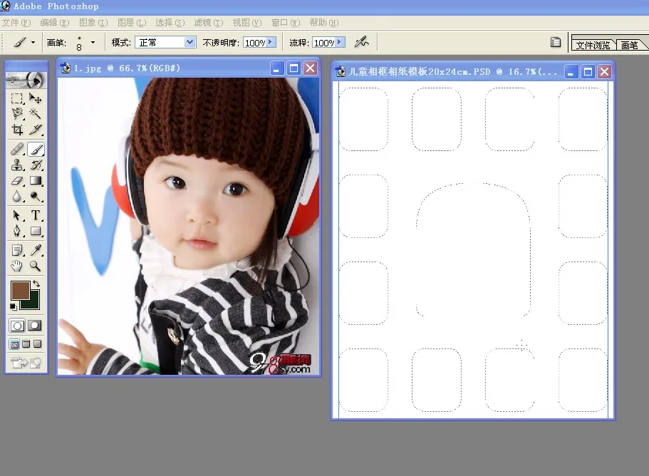Select the Pen tool
The height and width of the screenshot is (476, 649).
tap(17, 231)
